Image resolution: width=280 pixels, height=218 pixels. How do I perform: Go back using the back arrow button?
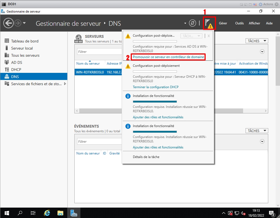click(8, 23)
